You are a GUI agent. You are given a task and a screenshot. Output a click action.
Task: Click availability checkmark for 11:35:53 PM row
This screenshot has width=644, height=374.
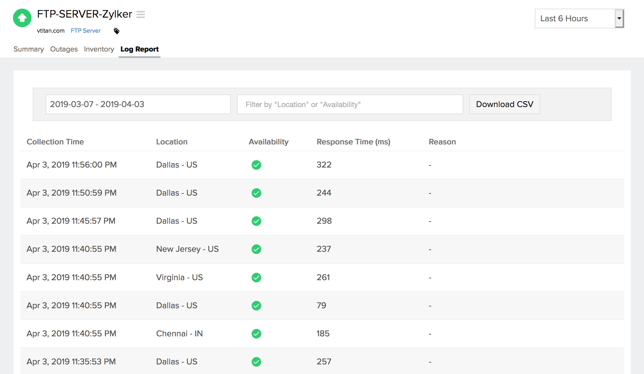click(256, 362)
